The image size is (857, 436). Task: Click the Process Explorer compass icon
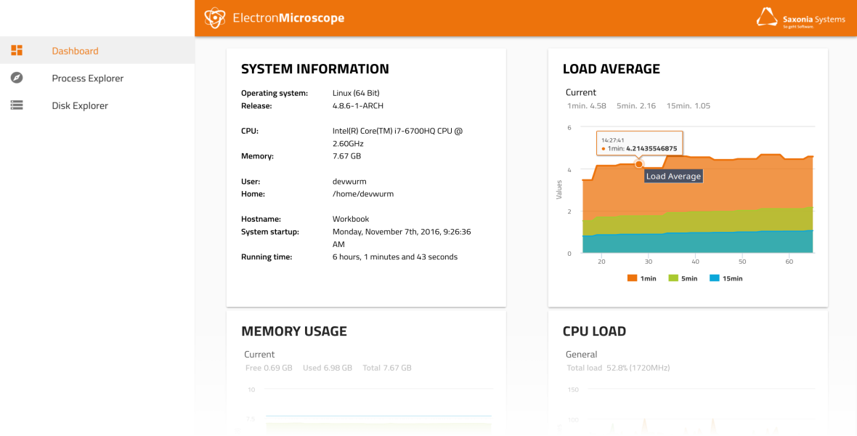17,78
